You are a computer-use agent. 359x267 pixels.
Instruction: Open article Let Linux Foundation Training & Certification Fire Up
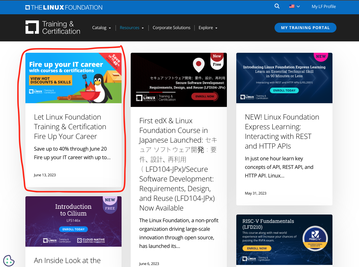70,127
